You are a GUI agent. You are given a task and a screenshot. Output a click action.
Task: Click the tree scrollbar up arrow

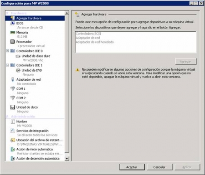pos(67,13)
